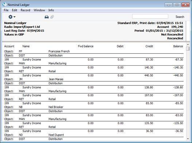This screenshot has width=192, height=143.
Task: Maximize the Nominal Ledger window
Action: tap(177, 5)
